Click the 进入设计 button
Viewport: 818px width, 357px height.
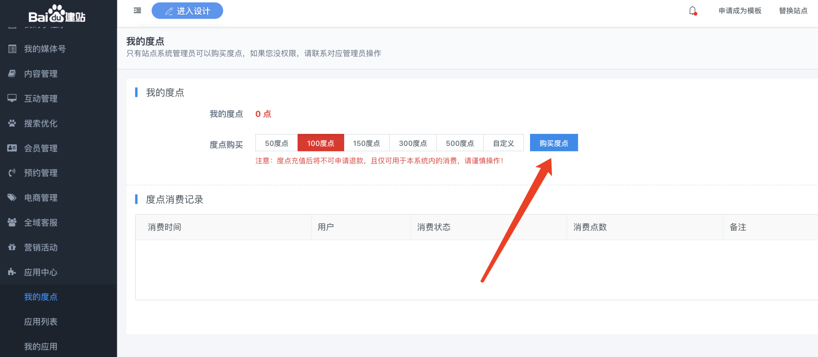pos(187,11)
